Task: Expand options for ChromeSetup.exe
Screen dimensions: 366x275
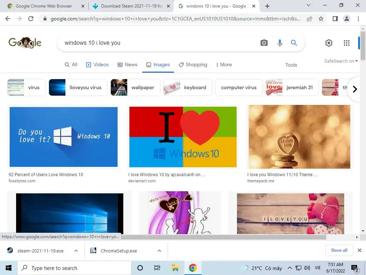Action: [159, 251]
